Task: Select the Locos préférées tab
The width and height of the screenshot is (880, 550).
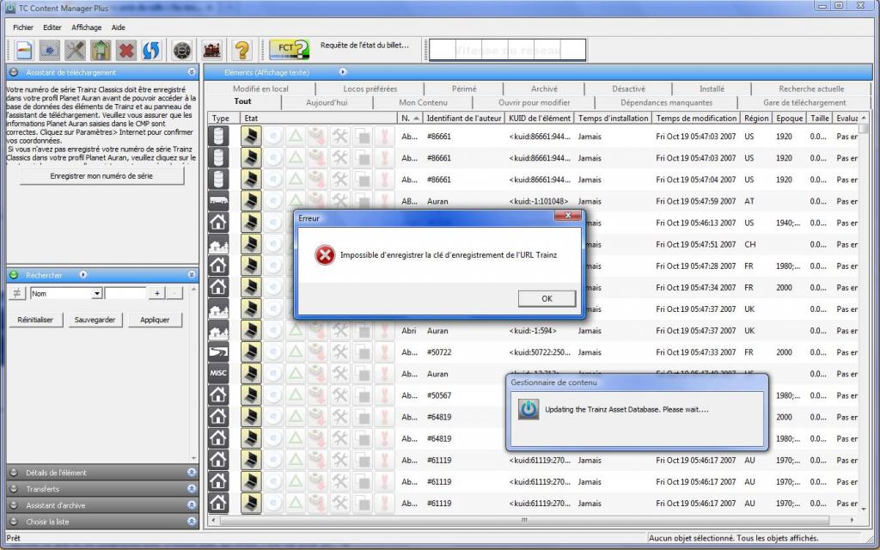Action: click(370, 89)
